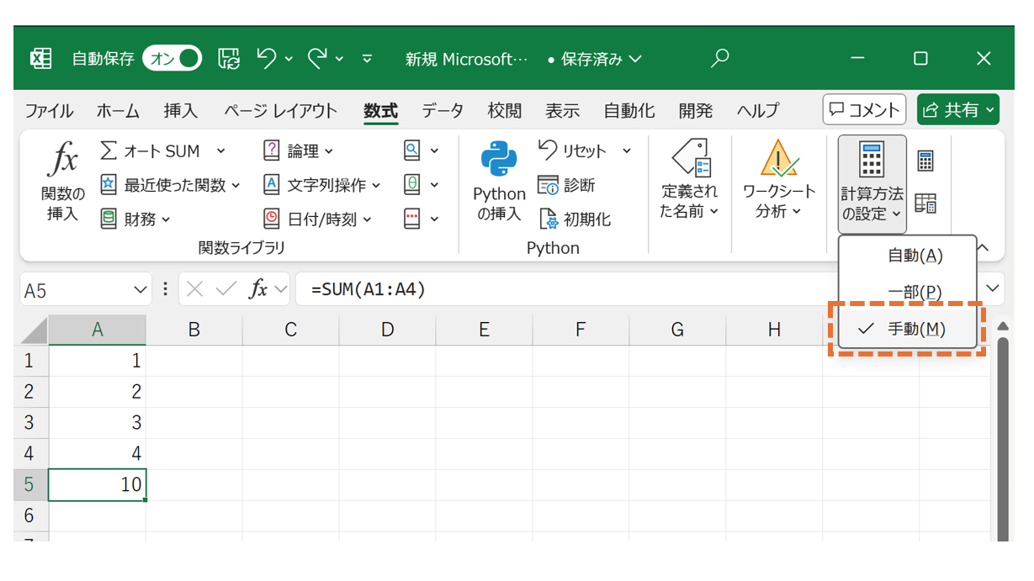Open Financial (財務) functions list
This screenshot has width=1034, height=581.
pyautogui.click(x=135, y=219)
